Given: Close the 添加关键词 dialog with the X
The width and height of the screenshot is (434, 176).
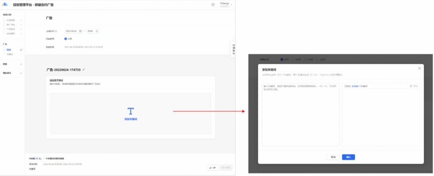Looking at the screenshot, I should coord(419,68).
